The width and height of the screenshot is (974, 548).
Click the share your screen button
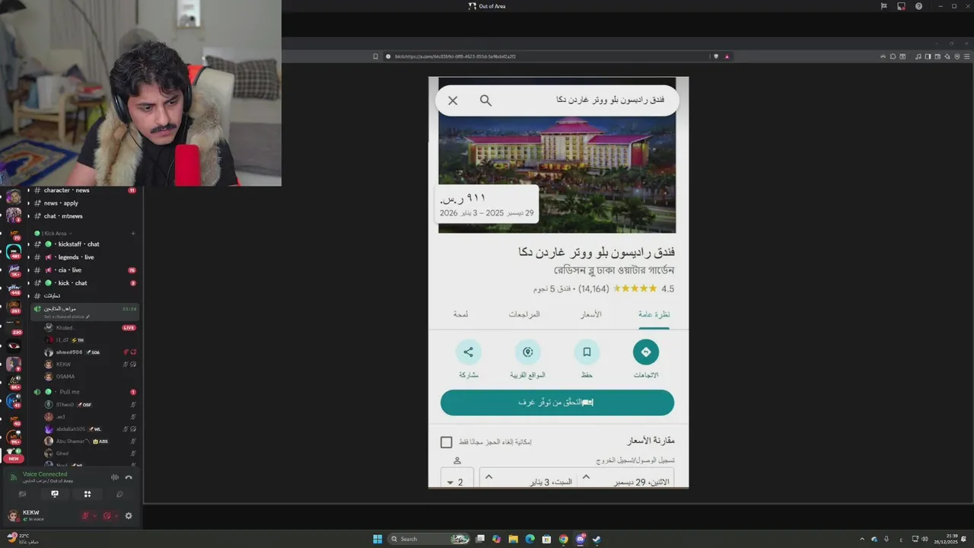point(55,494)
